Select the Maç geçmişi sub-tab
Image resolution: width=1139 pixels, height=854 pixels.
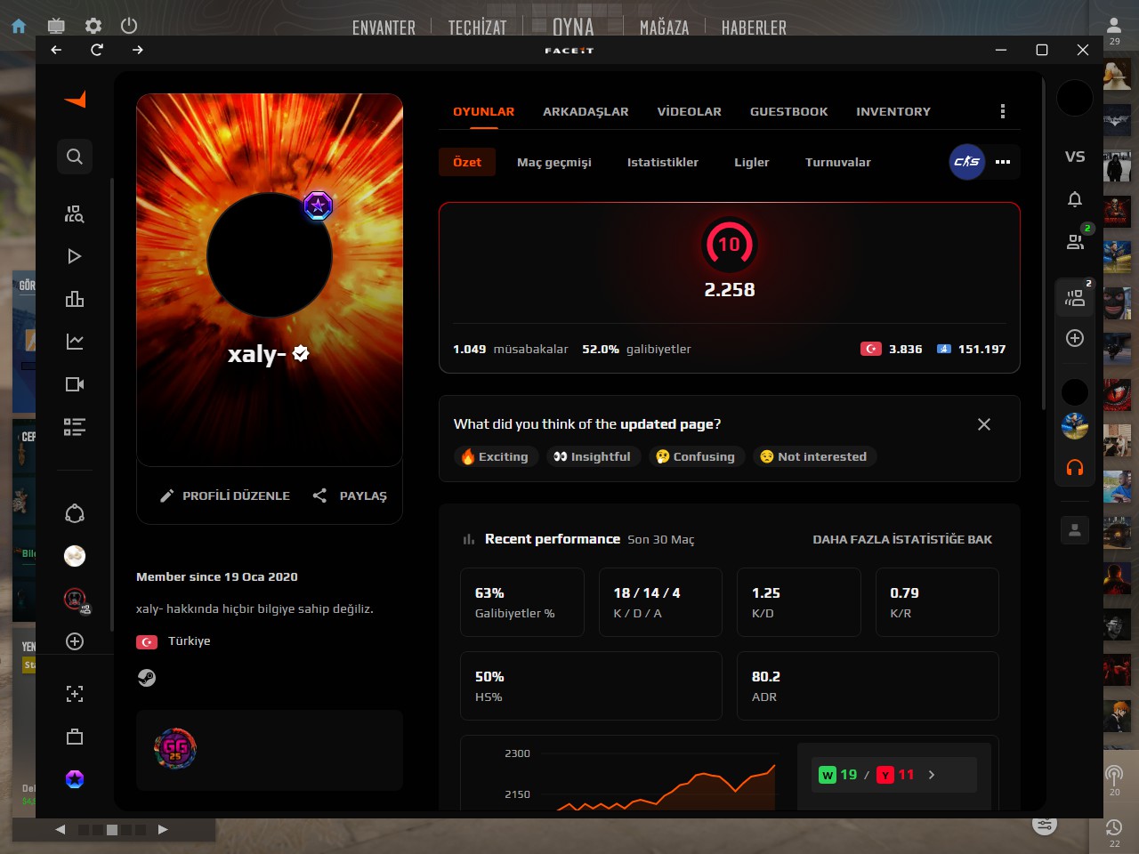[554, 162]
